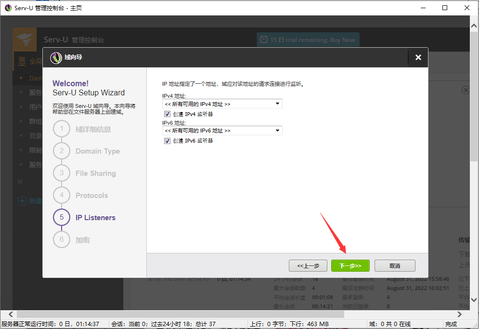
Task: Select the step 3 File Sharing wizard circle
Action: point(61,173)
